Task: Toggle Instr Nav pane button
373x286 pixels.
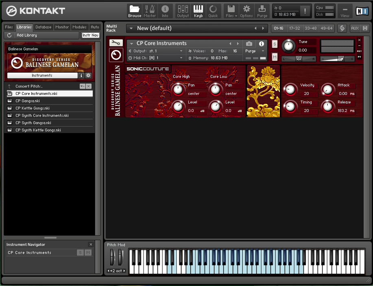Action: (x=90, y=35)
